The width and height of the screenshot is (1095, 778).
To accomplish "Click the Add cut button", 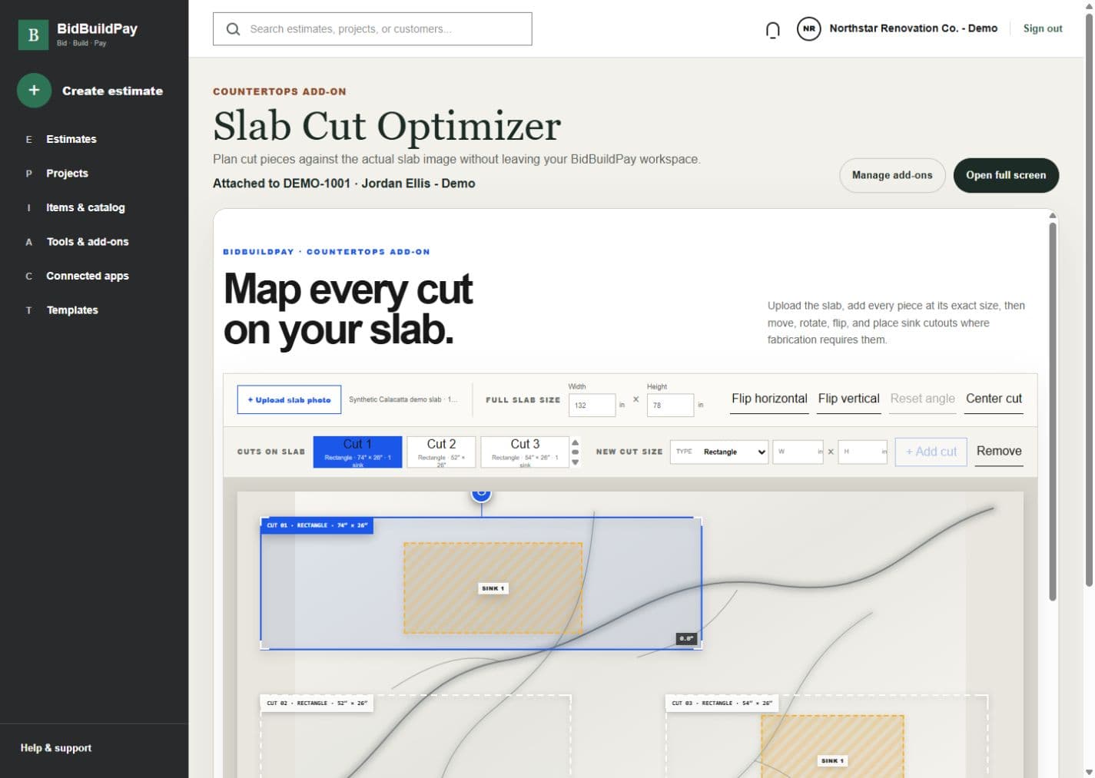I will [931, 452].
